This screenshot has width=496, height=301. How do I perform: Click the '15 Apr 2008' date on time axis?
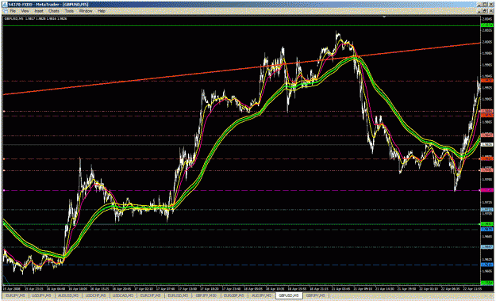(x=12, y=288)
